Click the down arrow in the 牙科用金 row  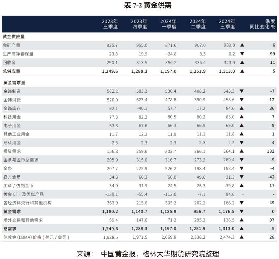[x=242, y=142]
